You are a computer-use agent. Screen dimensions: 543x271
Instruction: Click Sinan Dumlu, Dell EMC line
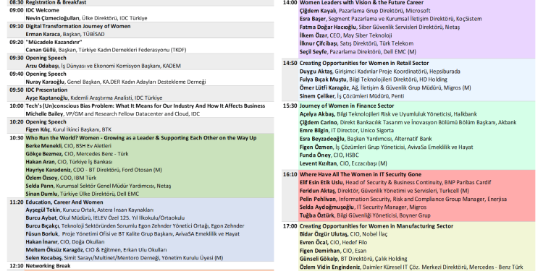[x=83, y=194]
